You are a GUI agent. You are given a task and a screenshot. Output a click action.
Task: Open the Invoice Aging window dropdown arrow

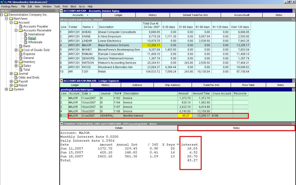tap(61, 11)
